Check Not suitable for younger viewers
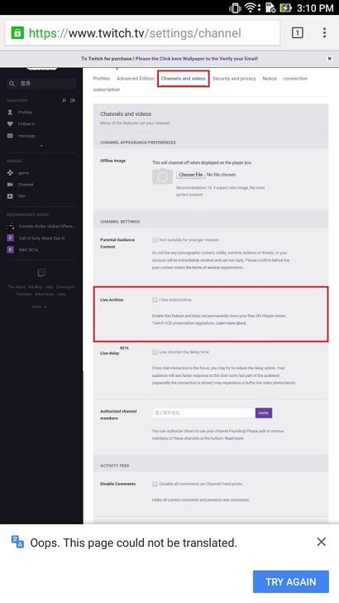Viewport: 339px width, 603px height. 155,239
